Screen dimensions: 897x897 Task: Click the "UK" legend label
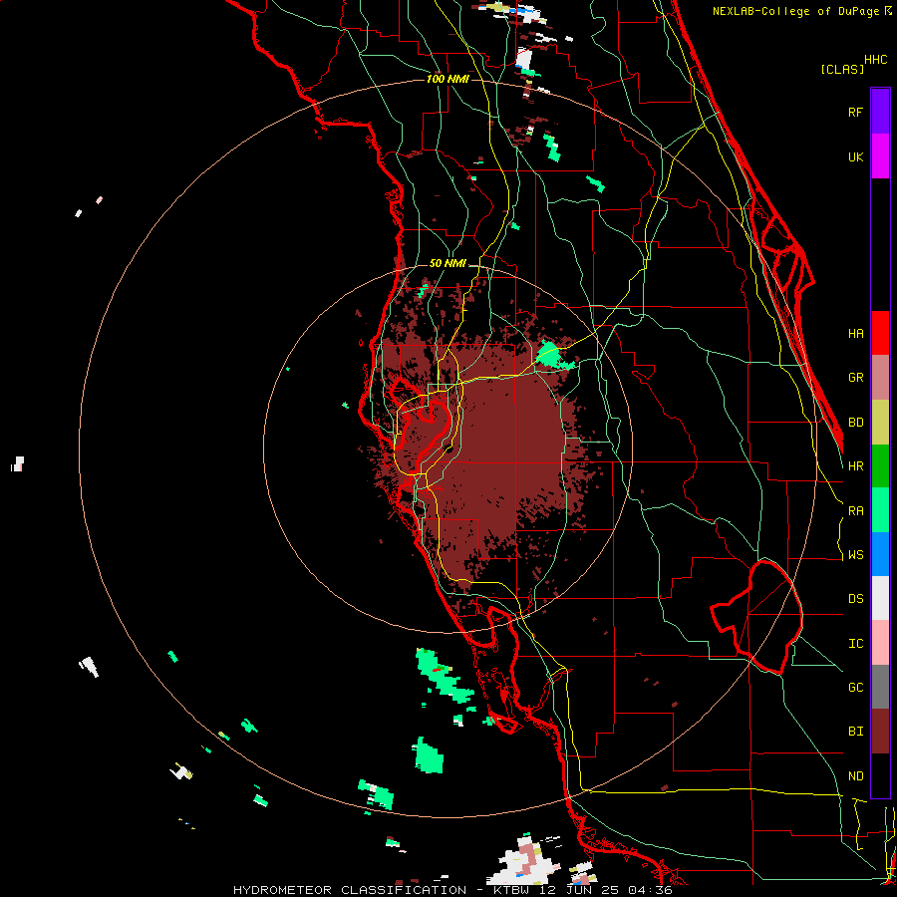point(855,156)
